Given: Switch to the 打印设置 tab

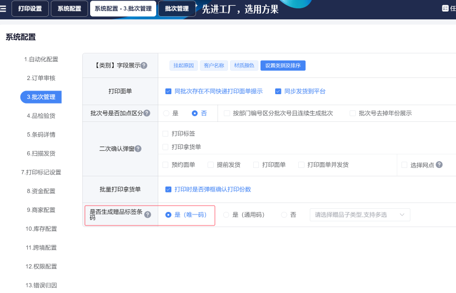Looking at the screenshot, I should 30,8.
